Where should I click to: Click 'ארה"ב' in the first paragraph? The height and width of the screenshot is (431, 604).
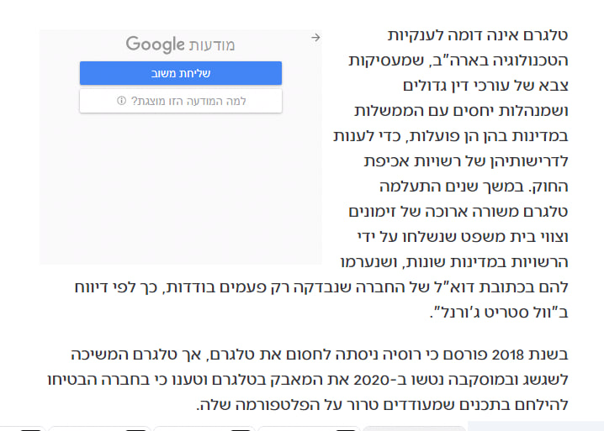coord(437,60)
